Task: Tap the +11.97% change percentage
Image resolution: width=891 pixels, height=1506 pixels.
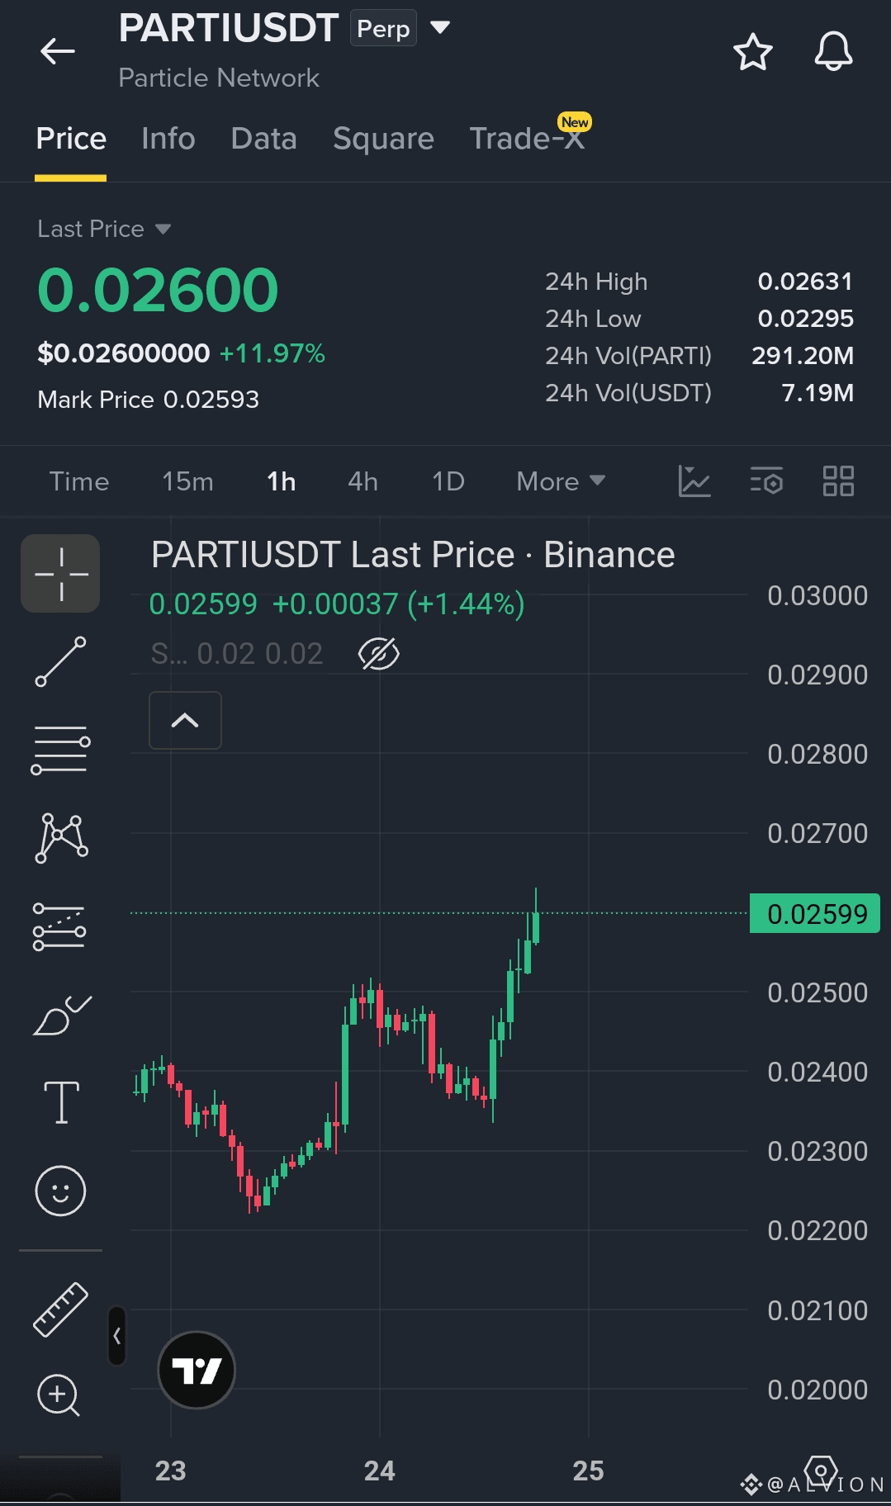Action: tap(273, 353)
